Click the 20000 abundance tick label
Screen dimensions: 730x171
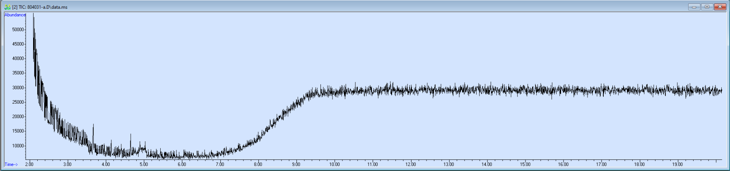point(18,116)
